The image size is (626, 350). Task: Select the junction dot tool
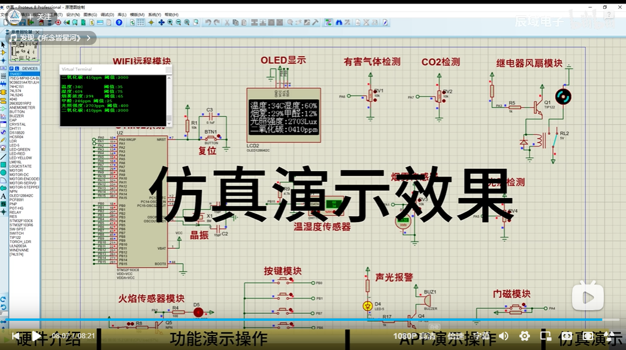3,61
